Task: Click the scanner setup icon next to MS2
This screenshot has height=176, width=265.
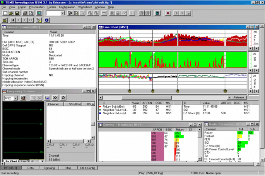Action: click(23, 98)
